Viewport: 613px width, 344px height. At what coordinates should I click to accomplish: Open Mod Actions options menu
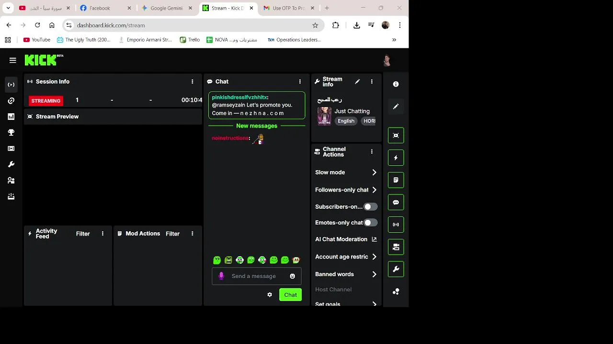pos(193,234)
